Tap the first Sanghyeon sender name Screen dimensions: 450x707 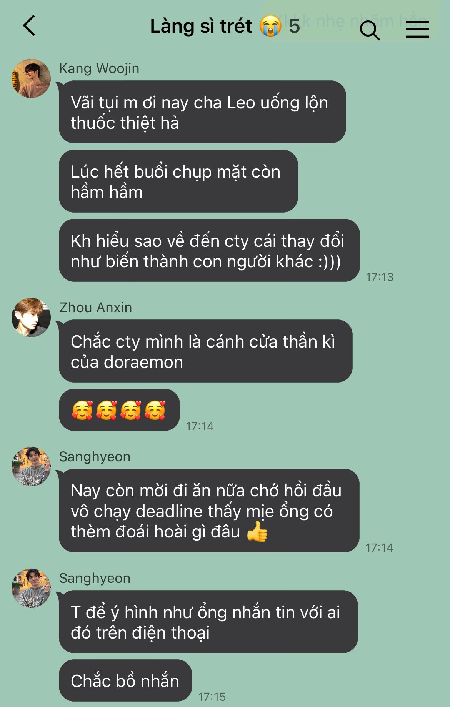(x=95, y=457)
